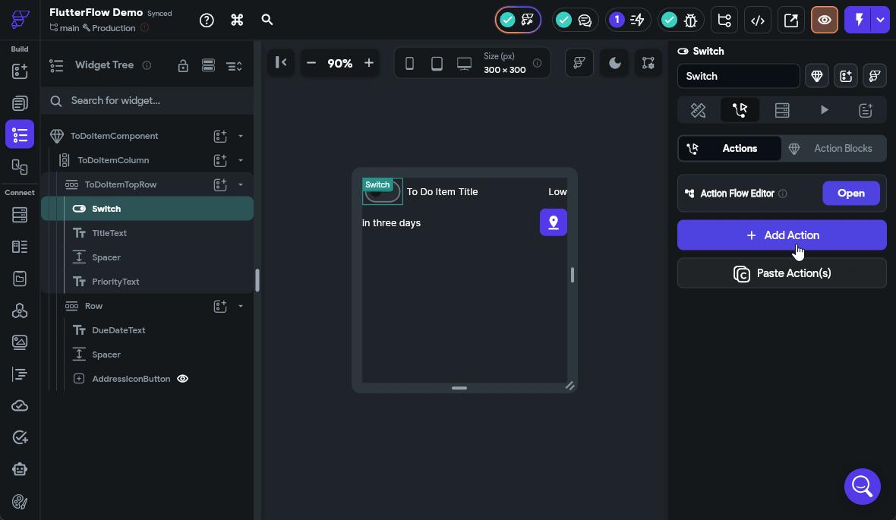This screenshot has width=896, height=520.
Task: Open the app state file sidebar icon
Action: click(20, 279)
